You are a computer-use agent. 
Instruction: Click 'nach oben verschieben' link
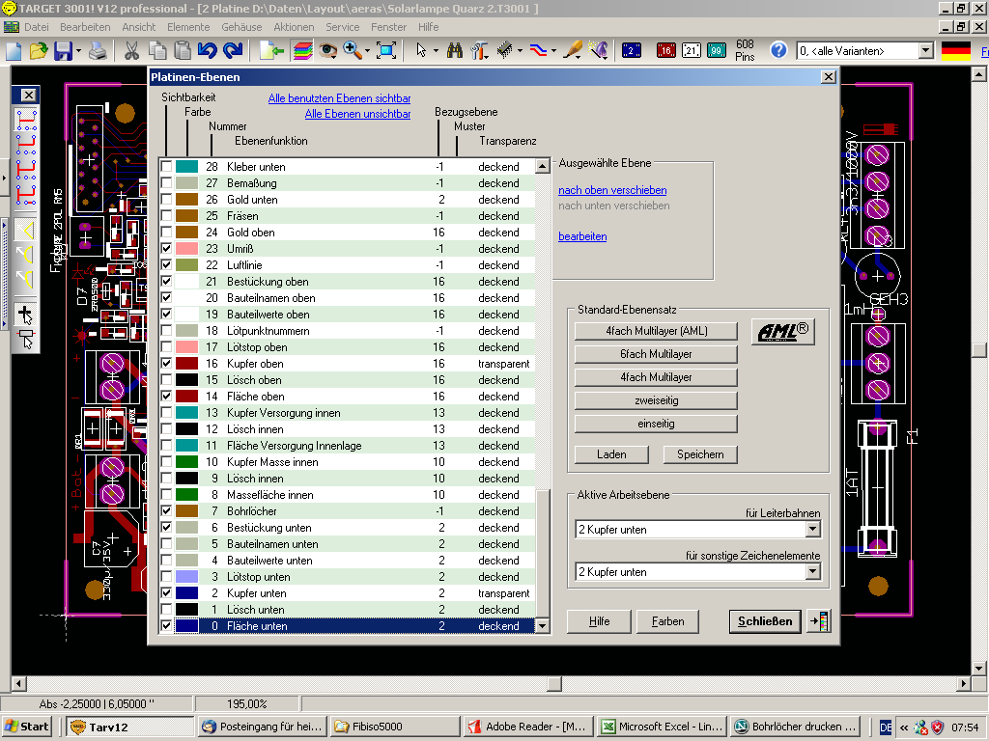coord(612,190)
